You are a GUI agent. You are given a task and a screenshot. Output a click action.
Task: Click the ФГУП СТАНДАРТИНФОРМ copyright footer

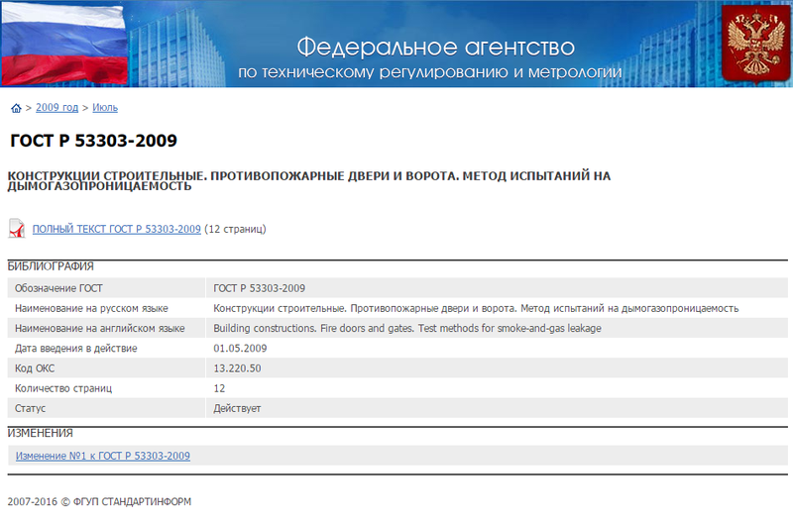tap(99, 502)
